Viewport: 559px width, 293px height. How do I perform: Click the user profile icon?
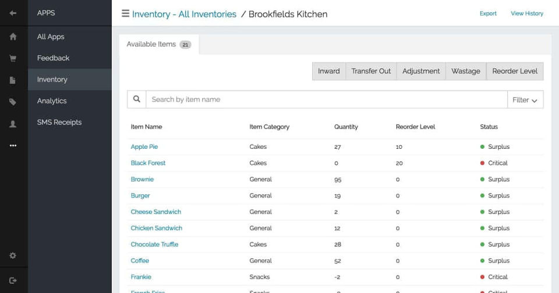(x=13, y=124)
